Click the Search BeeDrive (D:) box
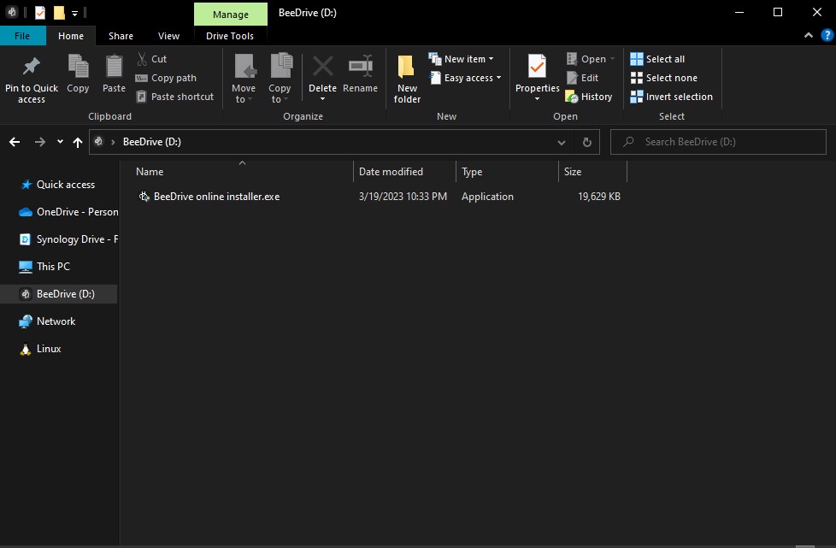Viewport: 836px width, 548px height. [718, 142]
